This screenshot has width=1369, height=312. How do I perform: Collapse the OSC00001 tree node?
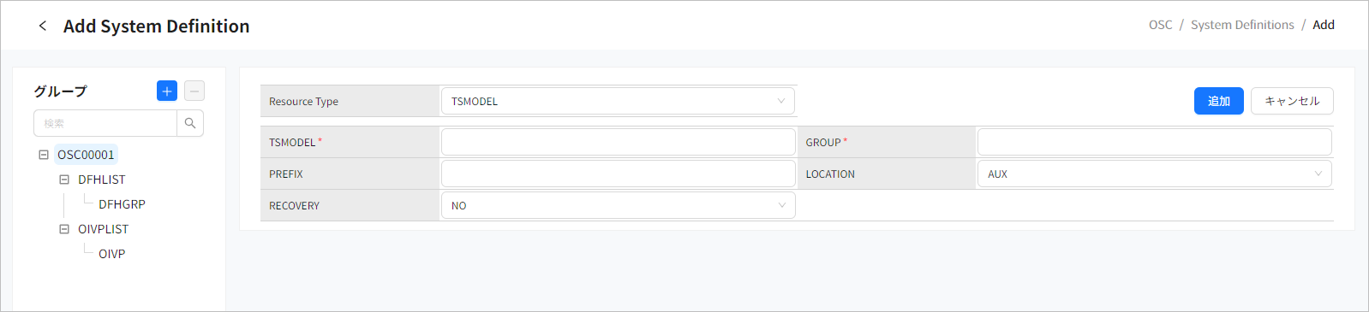44,155
